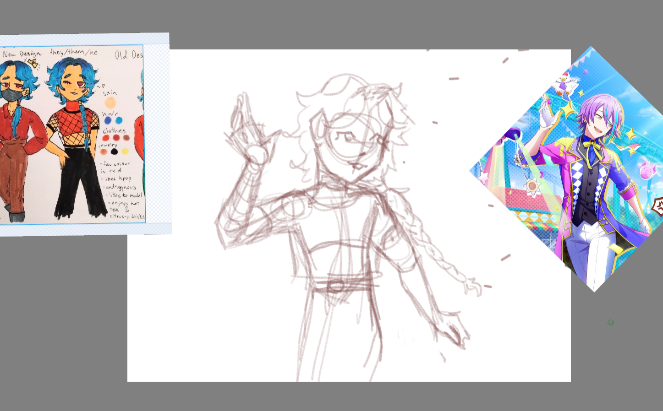Image resolution: width=663 pixels, height=411 pixels.
Task: Click the yellow crown doodle
Action: pyautogui.click(x=33, y=63)
